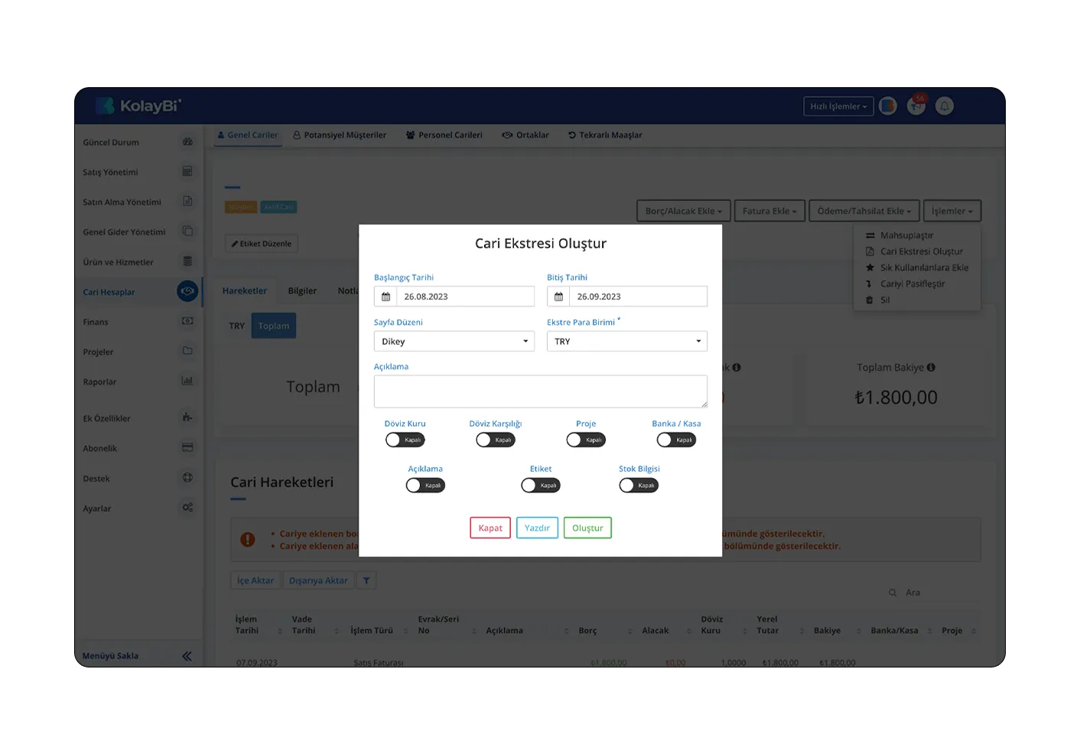Image resolution: width=1080 pixels, height=734 pixels.
Task: Click the Yazdır button
Action: [x=537, y=528]
